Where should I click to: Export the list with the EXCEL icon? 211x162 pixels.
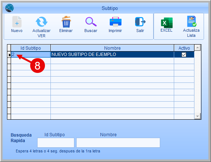point(167,22)
